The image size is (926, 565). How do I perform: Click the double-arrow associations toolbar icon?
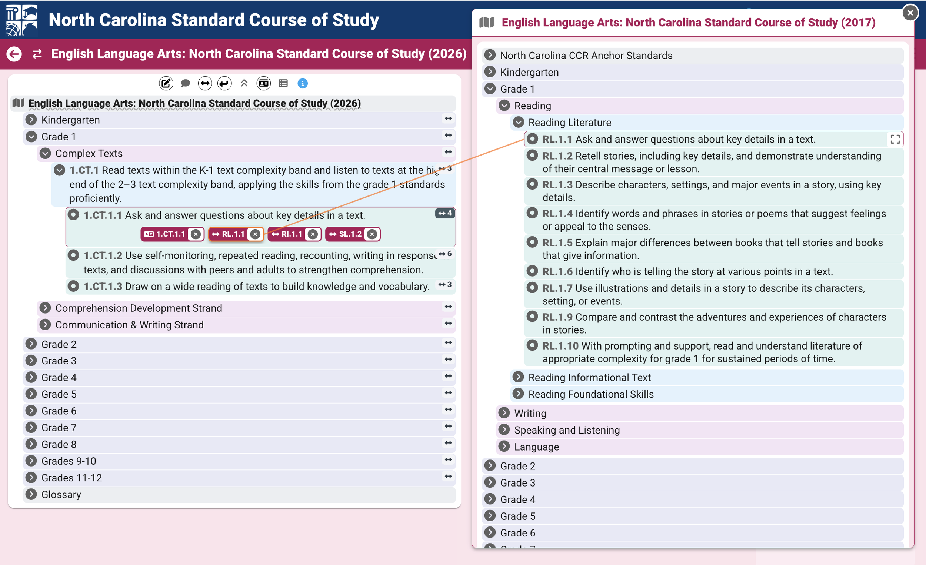point(205,83)
